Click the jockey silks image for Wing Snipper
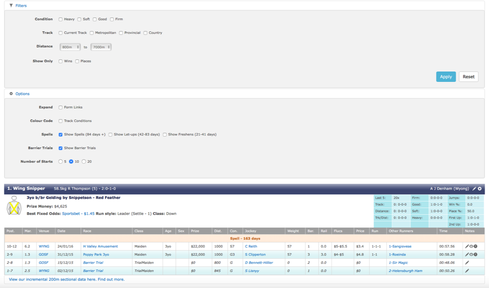Image resolution: width=489 pixels, height=288 pixels. click(14, 206)
